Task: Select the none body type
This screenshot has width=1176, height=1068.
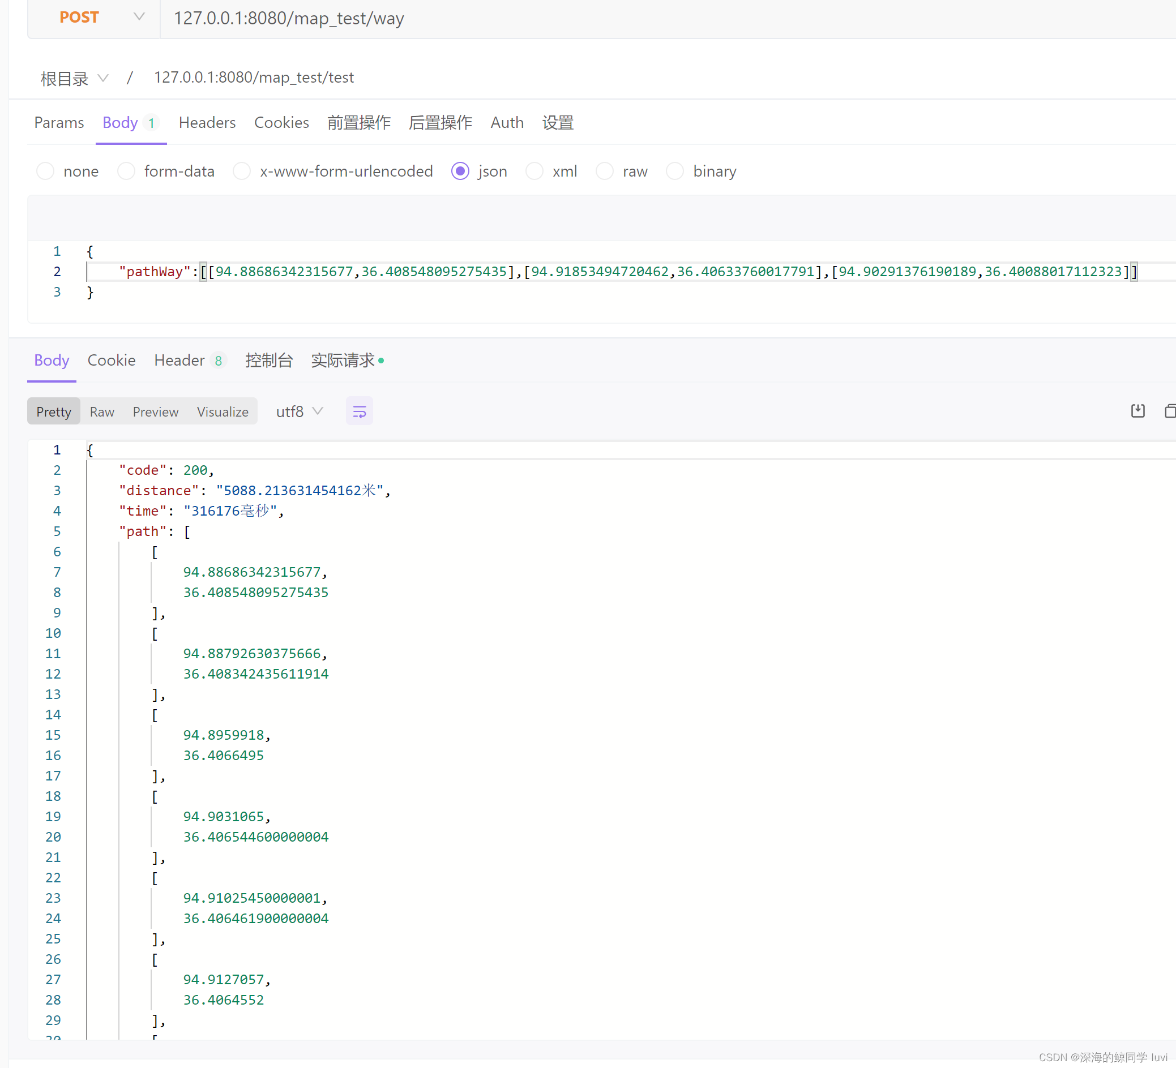Action: point(45,171)
